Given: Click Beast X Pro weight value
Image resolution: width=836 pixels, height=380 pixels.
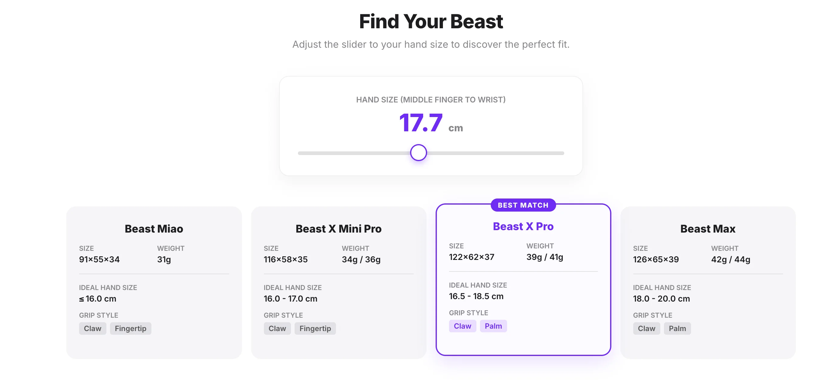Looking at the screenshot, I should (x=544, y=257).
